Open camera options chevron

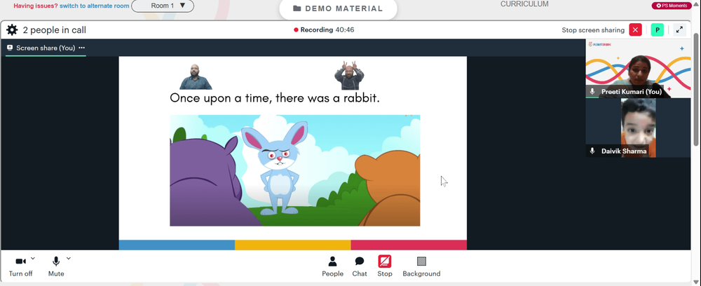click(33, 258)
